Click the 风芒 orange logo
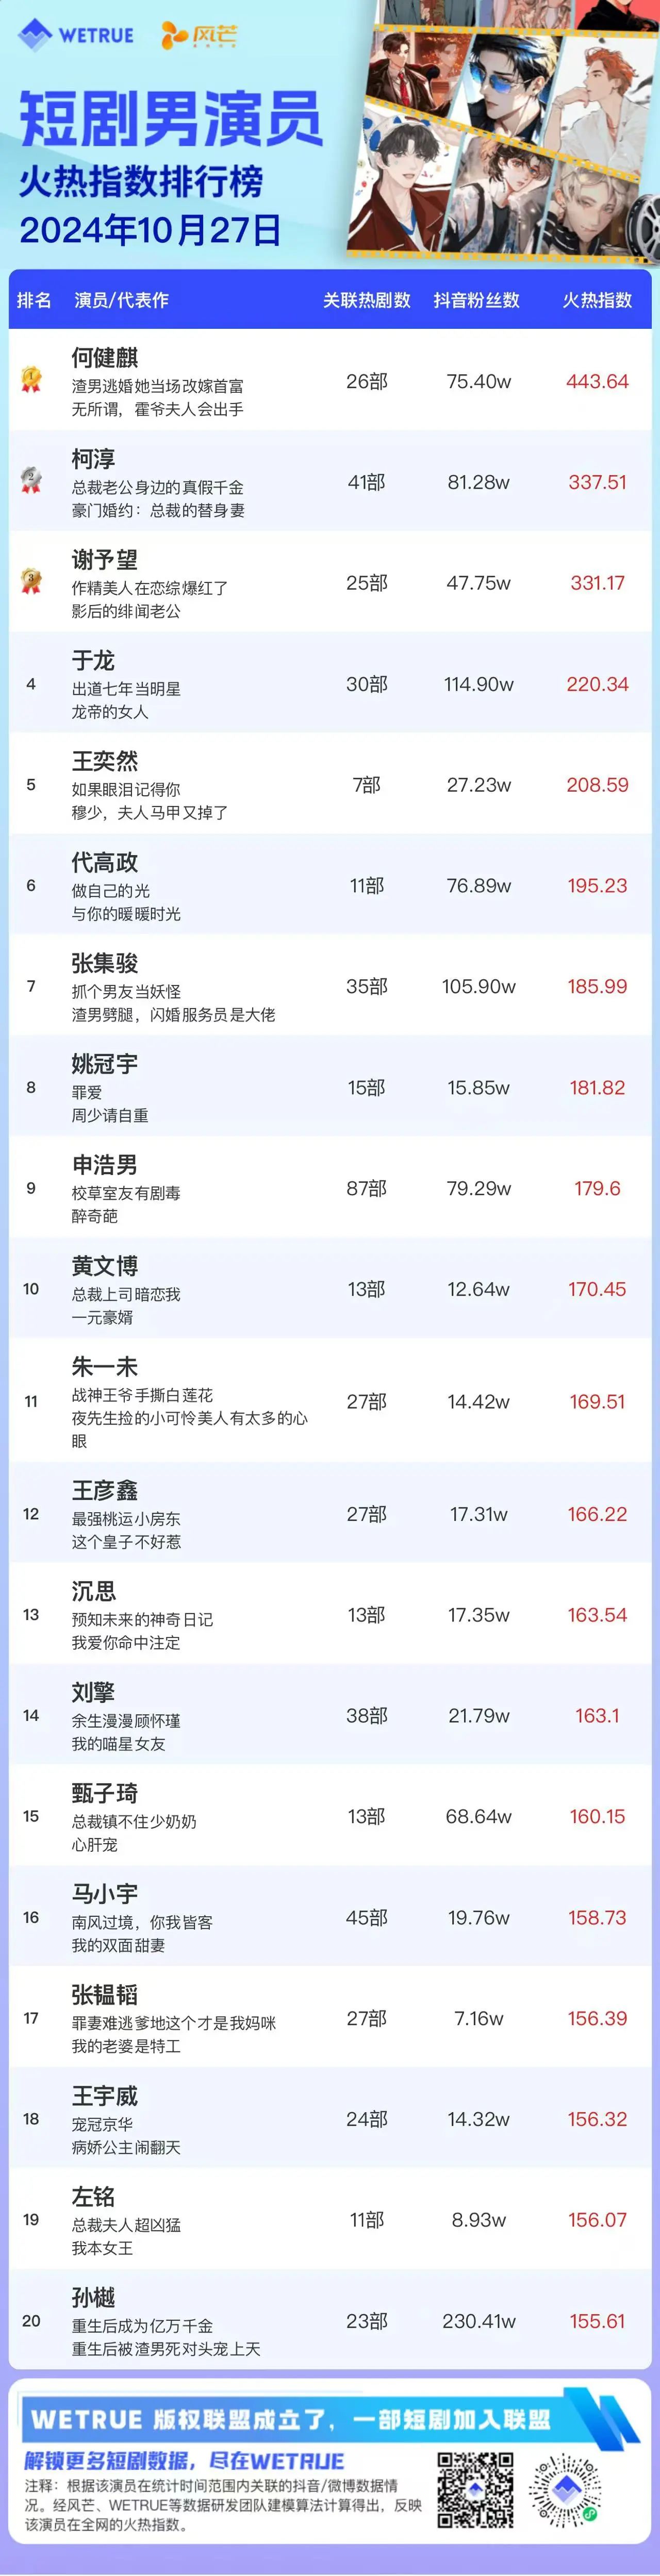 (x=199, y=35)
